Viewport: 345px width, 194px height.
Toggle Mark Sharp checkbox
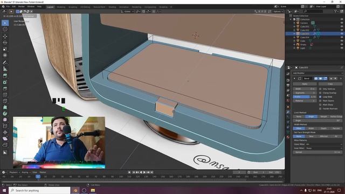[320, 105]
